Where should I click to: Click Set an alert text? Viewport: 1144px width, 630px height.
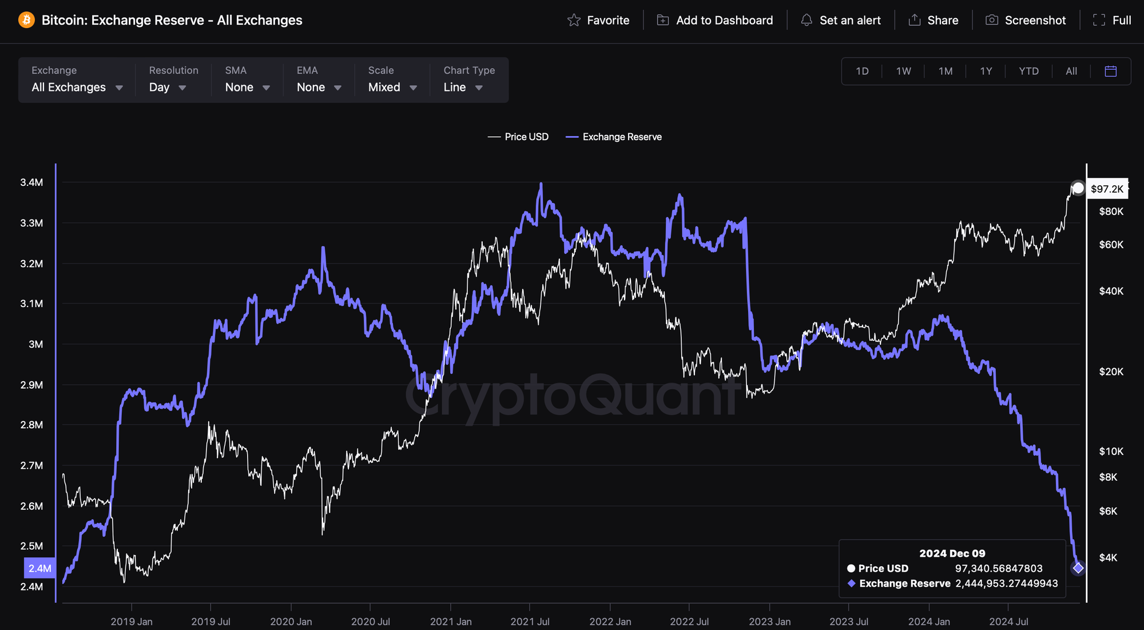pos(850,21)
